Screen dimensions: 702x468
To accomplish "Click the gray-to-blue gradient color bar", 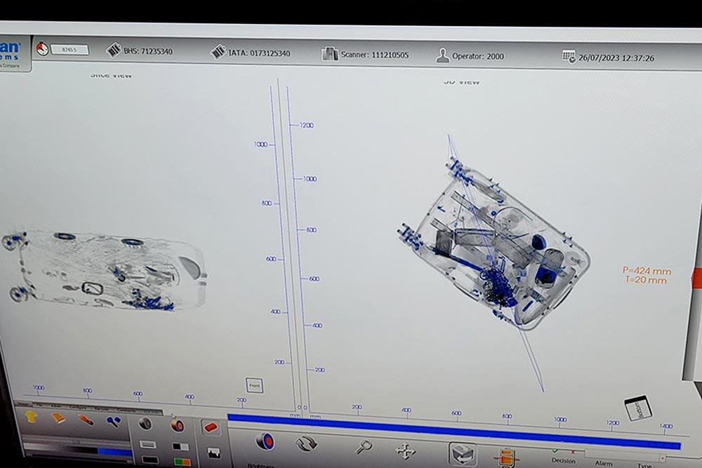I will 78,450.
